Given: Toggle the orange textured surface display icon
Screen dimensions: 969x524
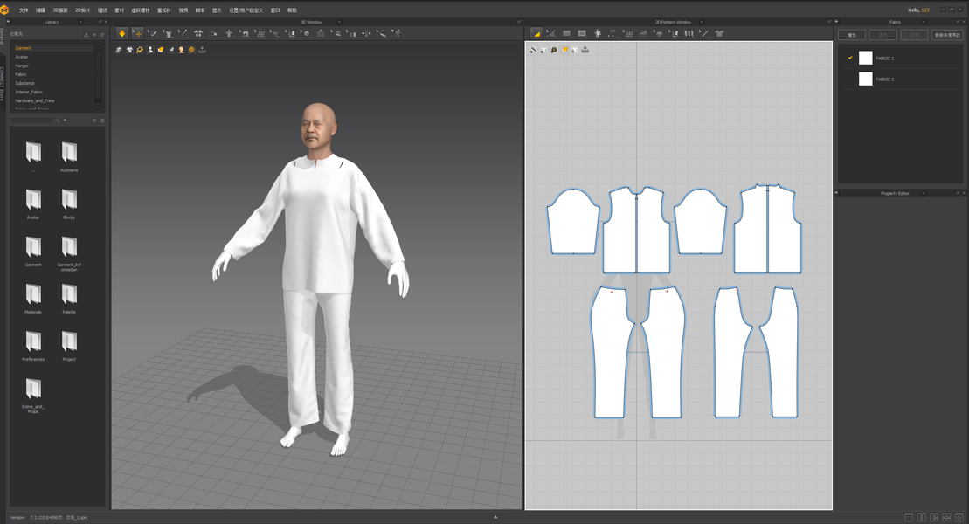Looking at the screenshot, I should (161, 50).
